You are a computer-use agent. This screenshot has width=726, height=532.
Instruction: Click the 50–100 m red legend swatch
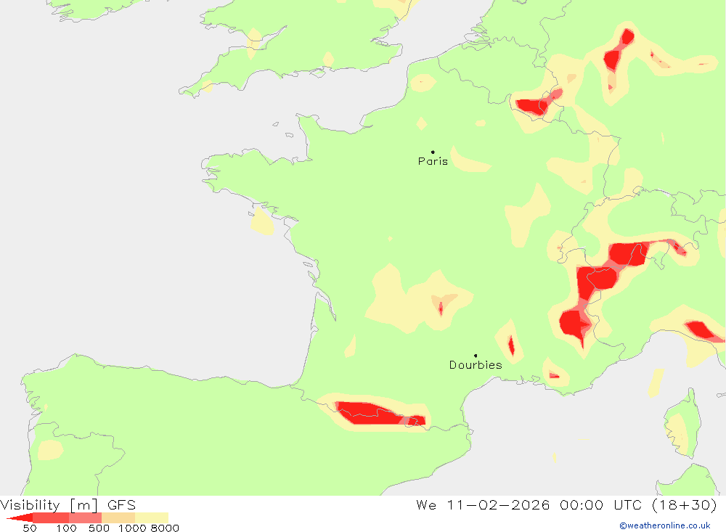(51, 517)
